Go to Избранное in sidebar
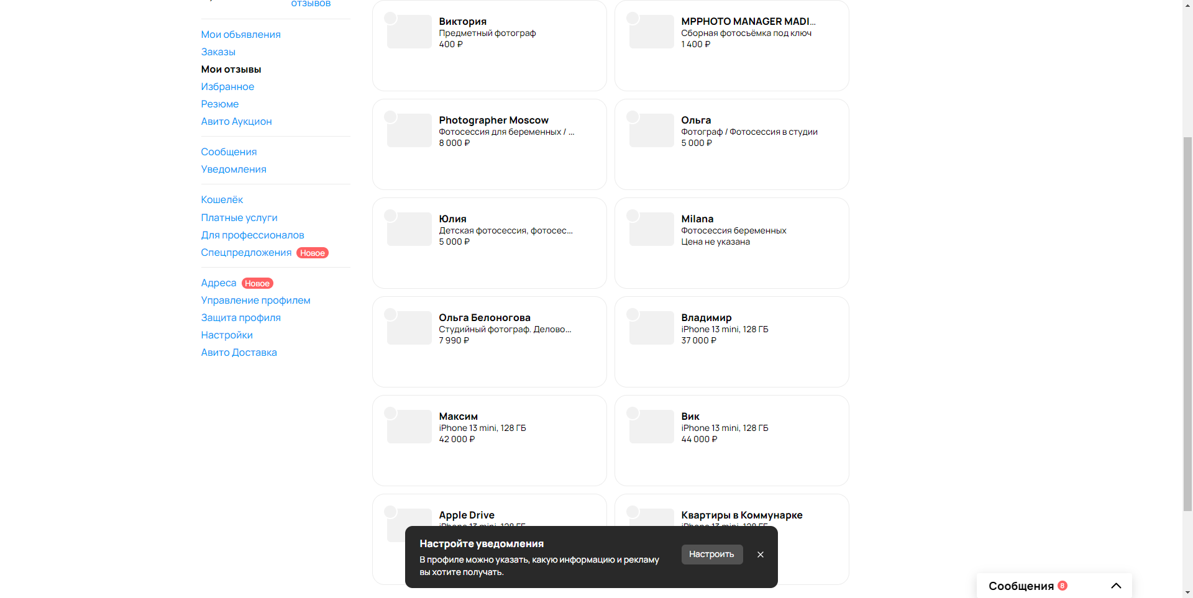 click(x=227, y=87)
